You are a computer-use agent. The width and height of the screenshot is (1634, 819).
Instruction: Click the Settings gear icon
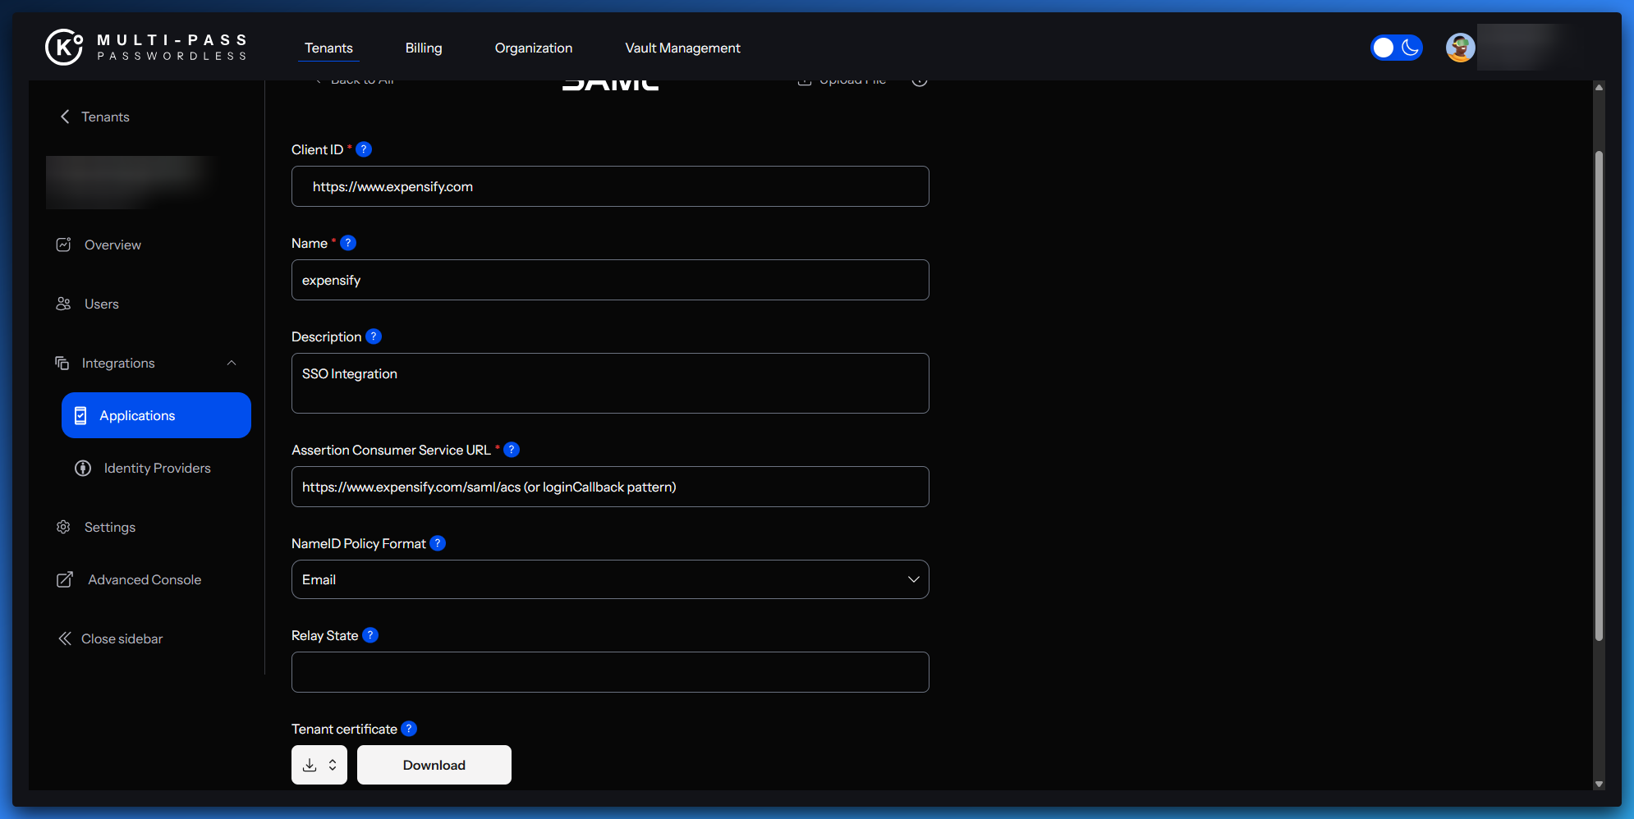pyautogui.click(x=63, y=527)
